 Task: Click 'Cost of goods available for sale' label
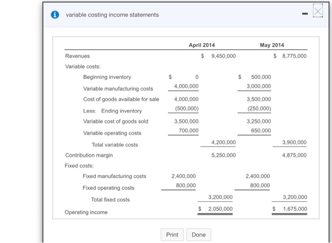pos(121,99)
